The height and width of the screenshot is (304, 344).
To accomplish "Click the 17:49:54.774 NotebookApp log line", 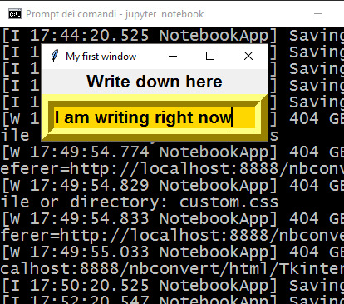I will pyautogui.click(x=172, y=152).
